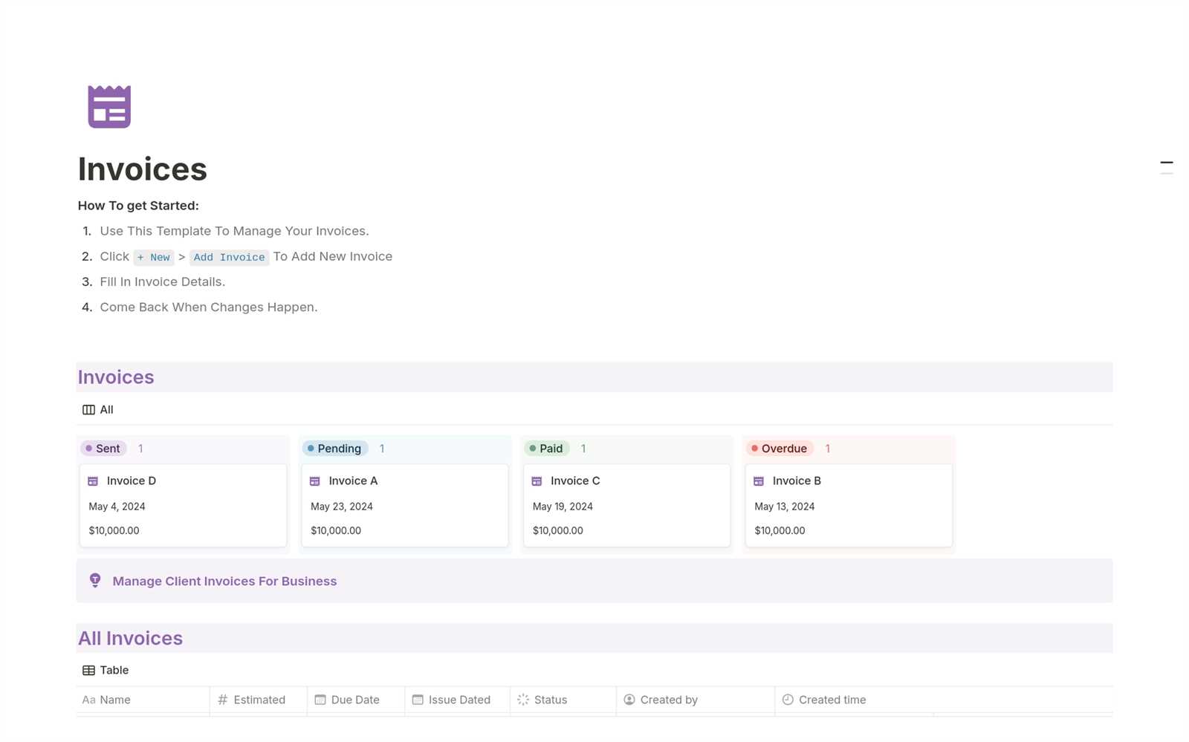
Task: Click the Name column header
Action: coord(143,700)
